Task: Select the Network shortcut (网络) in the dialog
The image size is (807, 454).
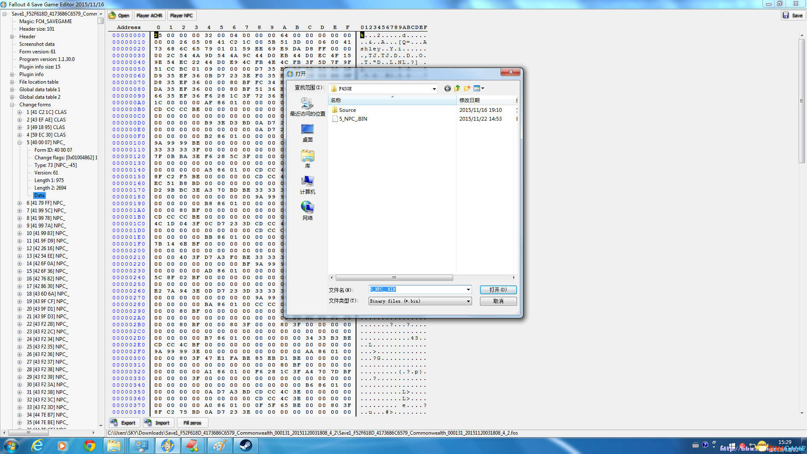Action: point(307,211)
